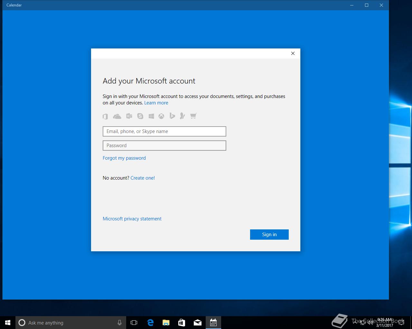This screenshot has height=329, width=412.
Task: Open the Windows Start menu
Action: tap(8, 323)
